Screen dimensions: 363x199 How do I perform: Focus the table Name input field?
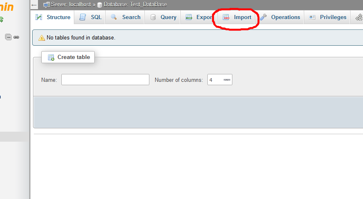(x=105, y=80)
